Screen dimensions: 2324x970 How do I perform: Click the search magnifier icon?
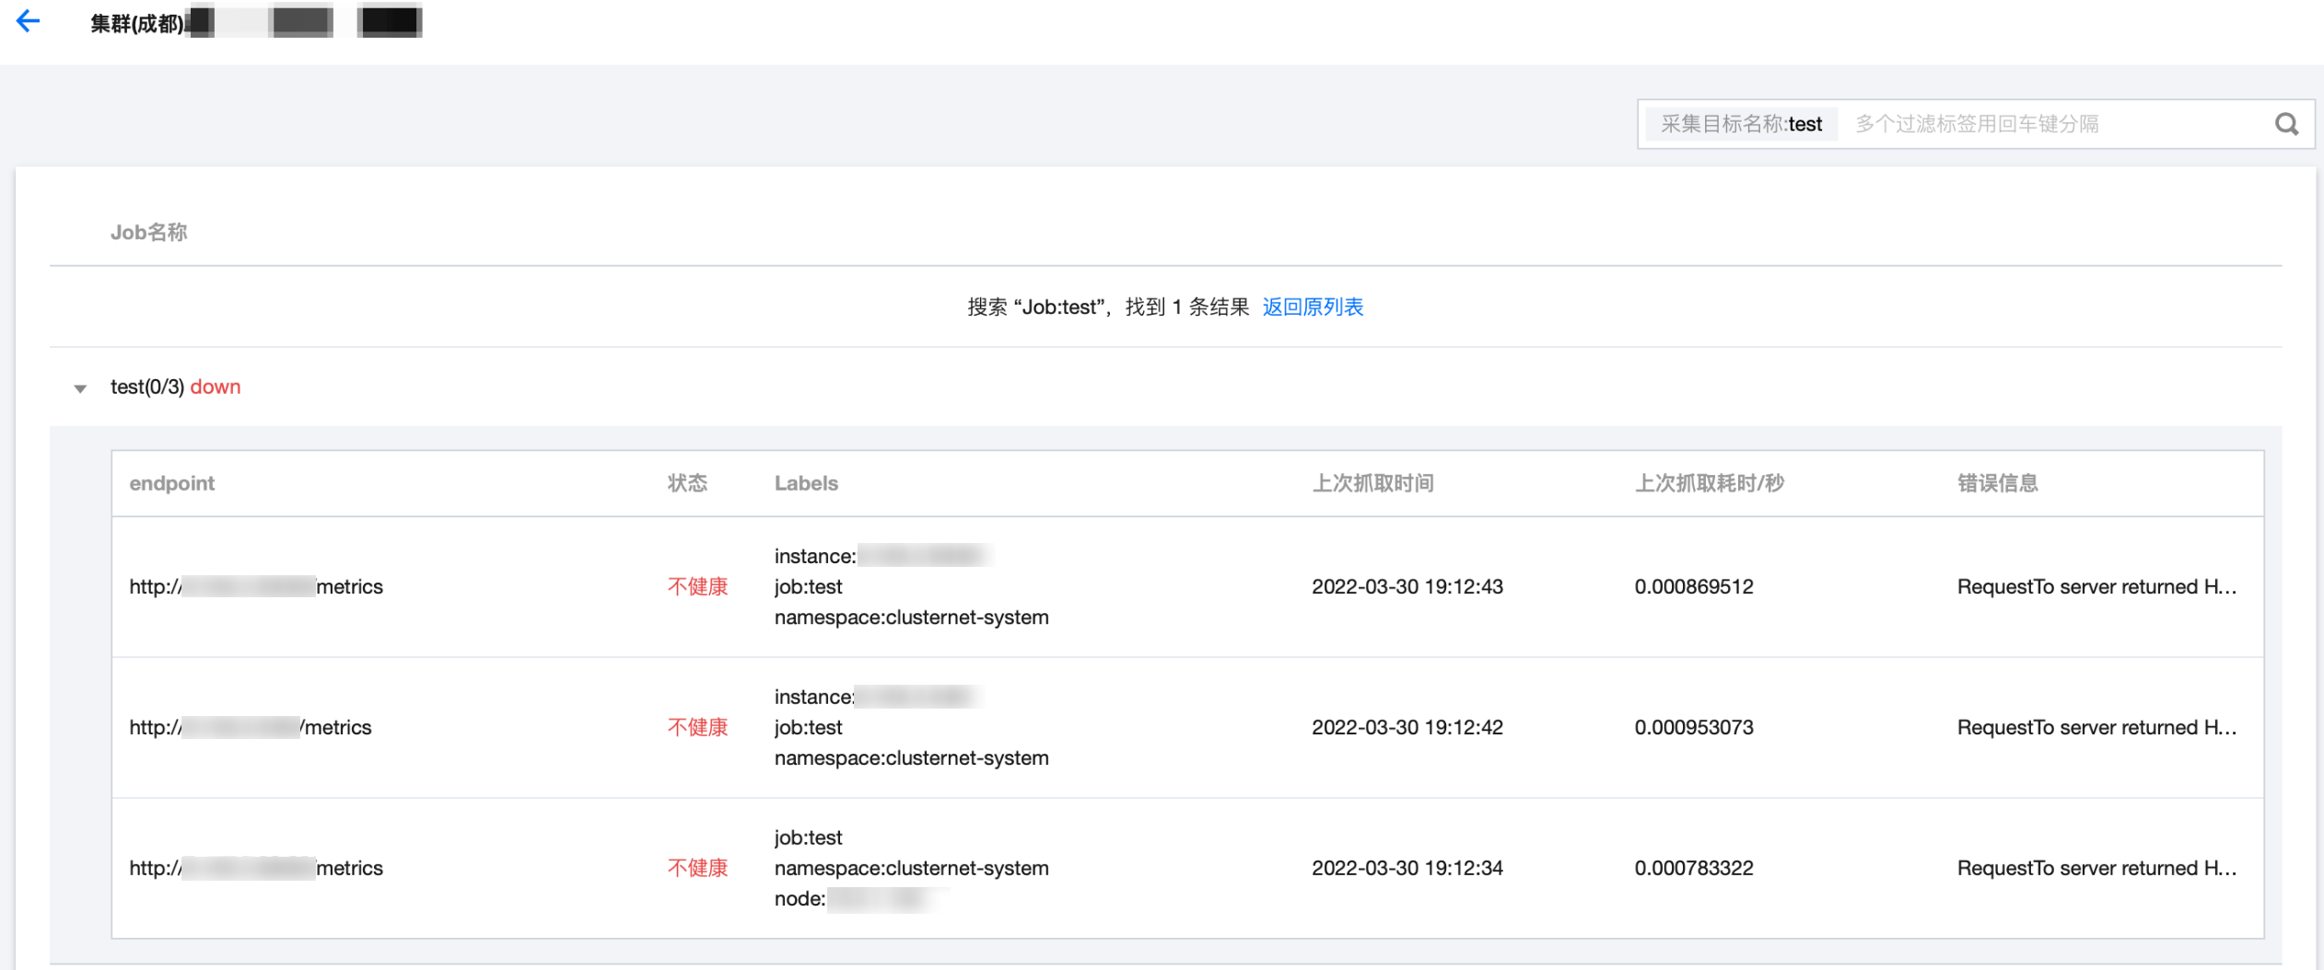2286,124
